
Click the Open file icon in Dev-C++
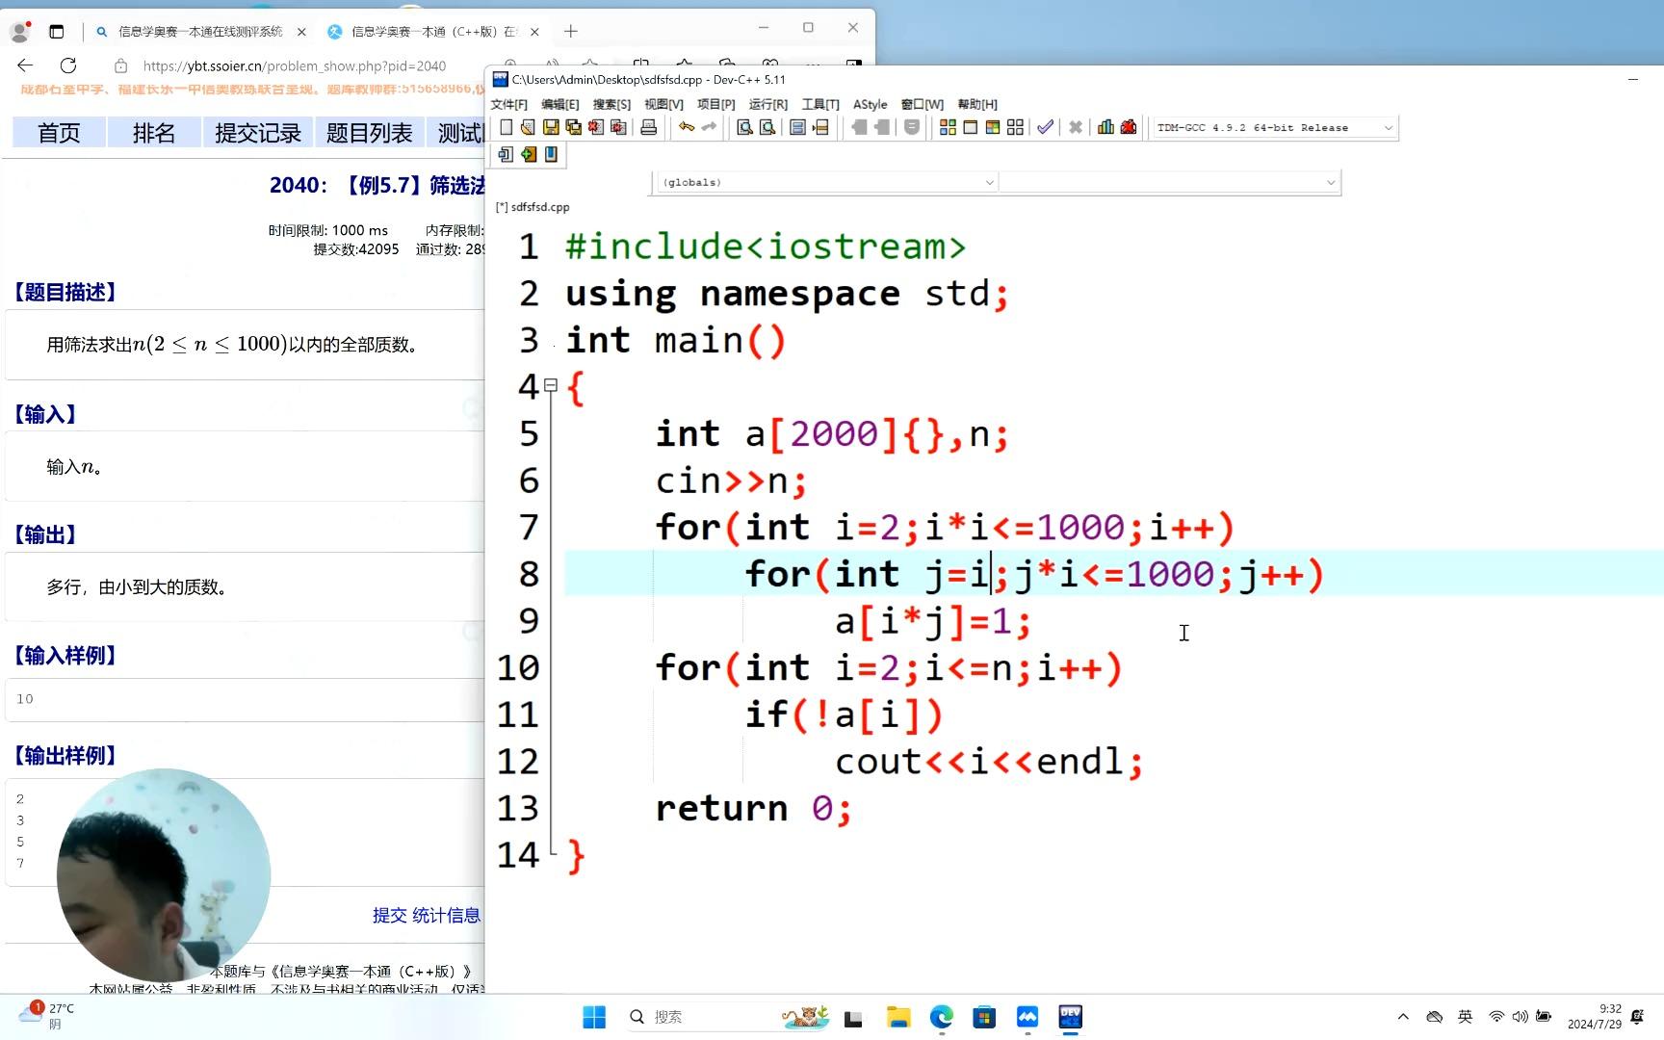(528, 127)
